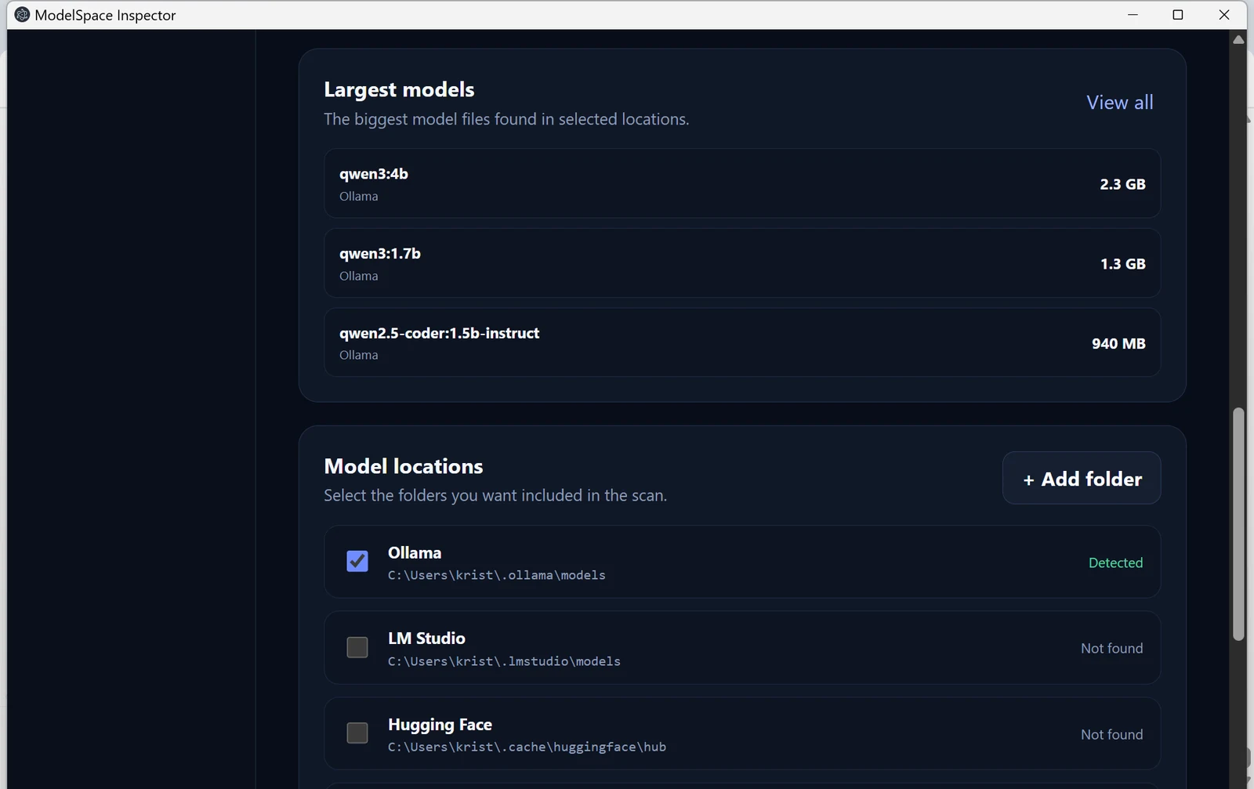Click the 1.3 GB size value
Image resolution: width=1254 pixels, height=789 pixels.
[x=1122, y=264]
